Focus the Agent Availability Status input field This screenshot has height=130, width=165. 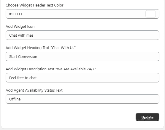click(x=82, y=99)
